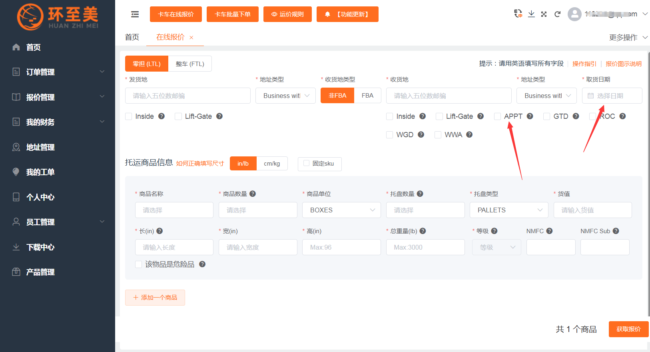Click help icon next to NMFC Sub
This screenshot has height=352, width=650.
coord(616,231)
